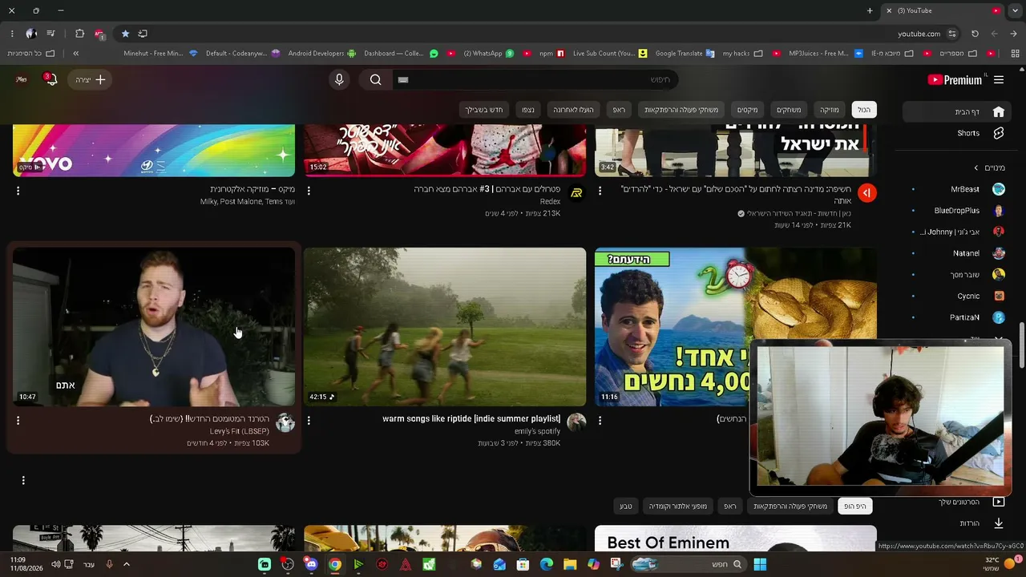This screenshot has width=1026, height=577.
Task: Open the MrBeast channel avatar
Action: coord(999,189)
